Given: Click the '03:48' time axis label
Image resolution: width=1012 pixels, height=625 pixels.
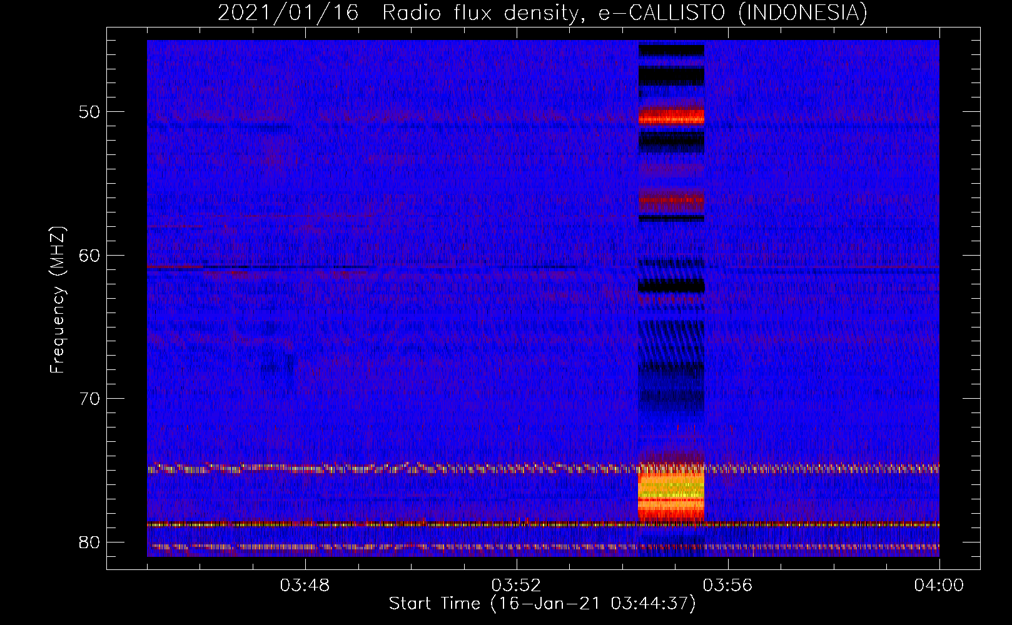Looking at the screenshot, I should [305, 586].
